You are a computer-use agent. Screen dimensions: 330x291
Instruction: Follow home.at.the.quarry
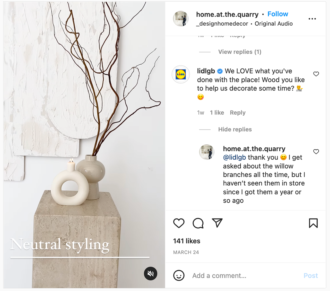[x=278, y=14]
